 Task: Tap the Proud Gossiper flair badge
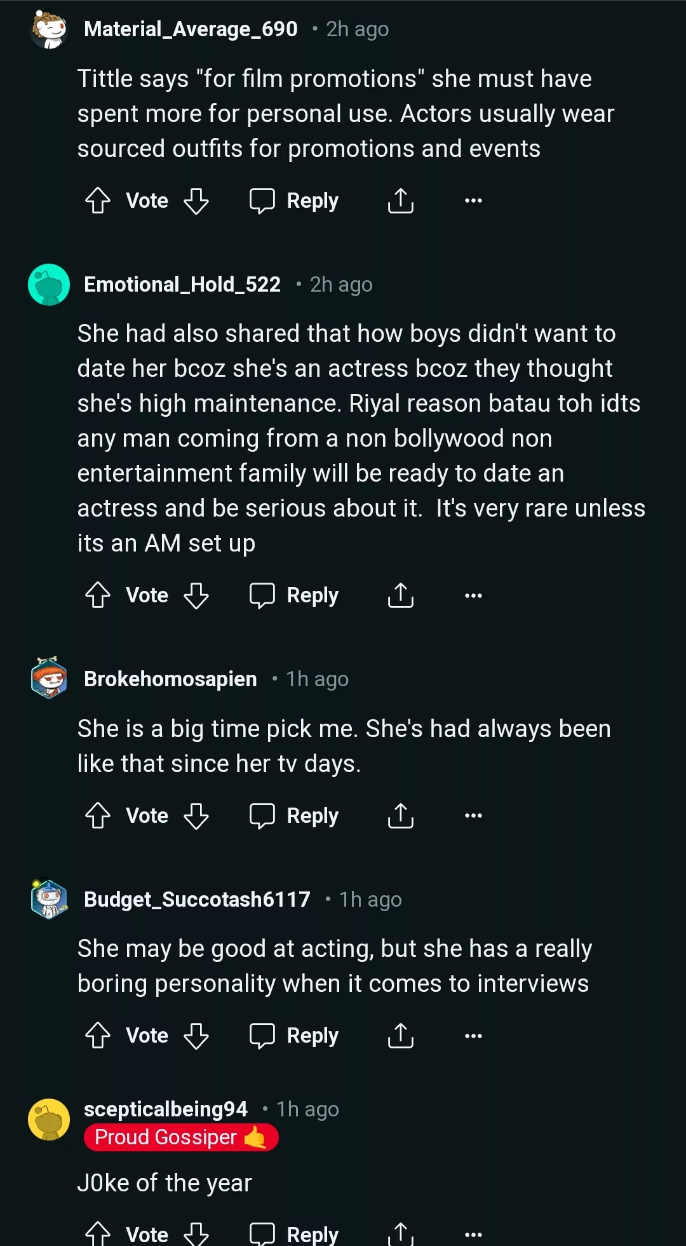(181, 1137)
